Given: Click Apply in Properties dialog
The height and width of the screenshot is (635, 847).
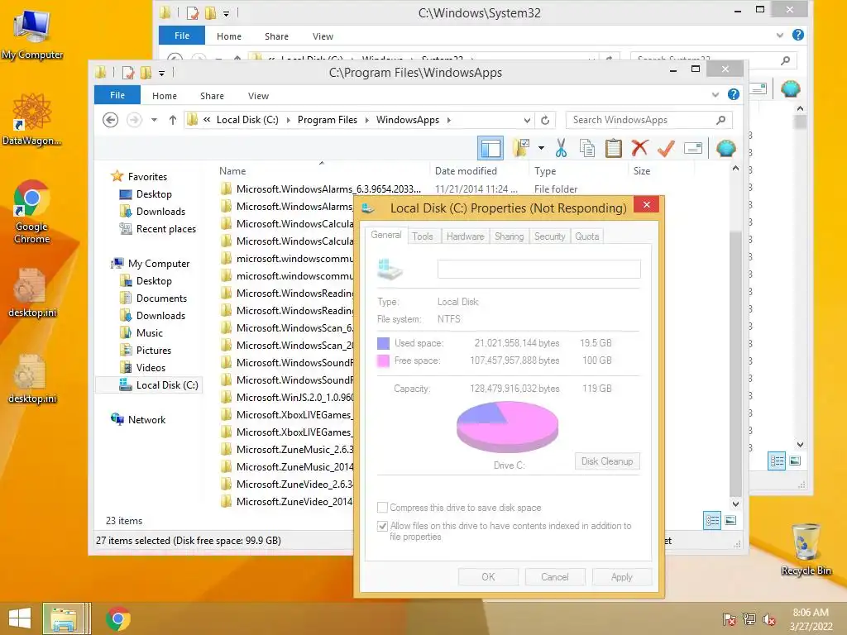Looking at the screenshot, I should pyautogui.click(x=622, y=576).
